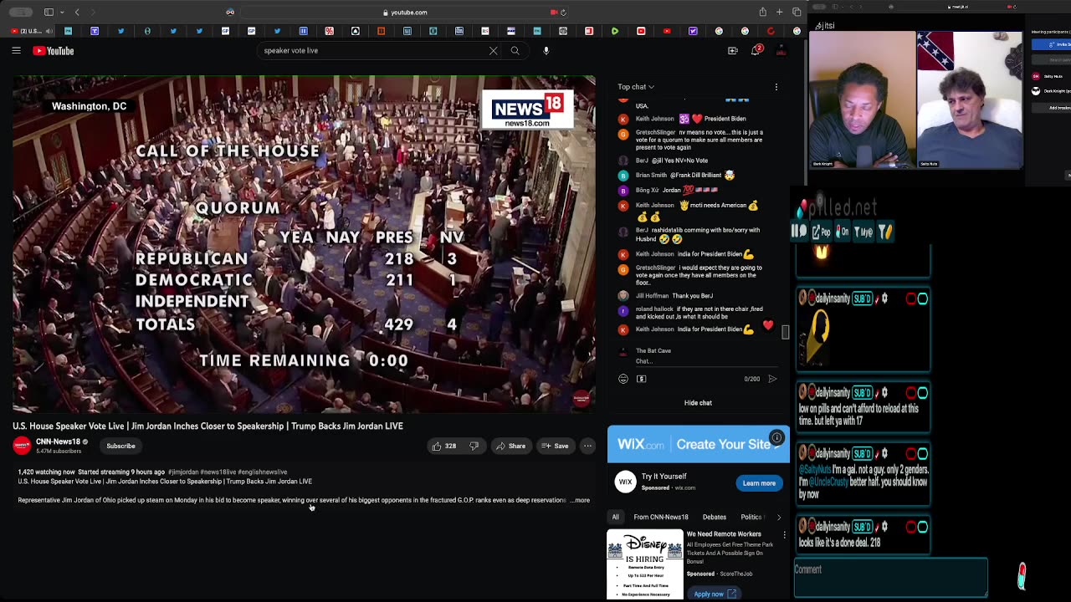Click red circle on 'done deal. 218' message
This screenshot has width=1071, height=602.
pos(911,527)
